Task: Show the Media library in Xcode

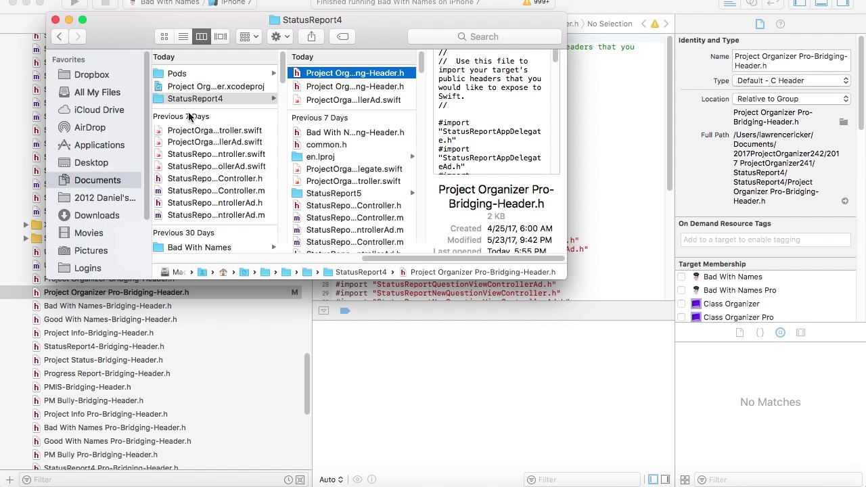Action: click(x=801, y=333)
